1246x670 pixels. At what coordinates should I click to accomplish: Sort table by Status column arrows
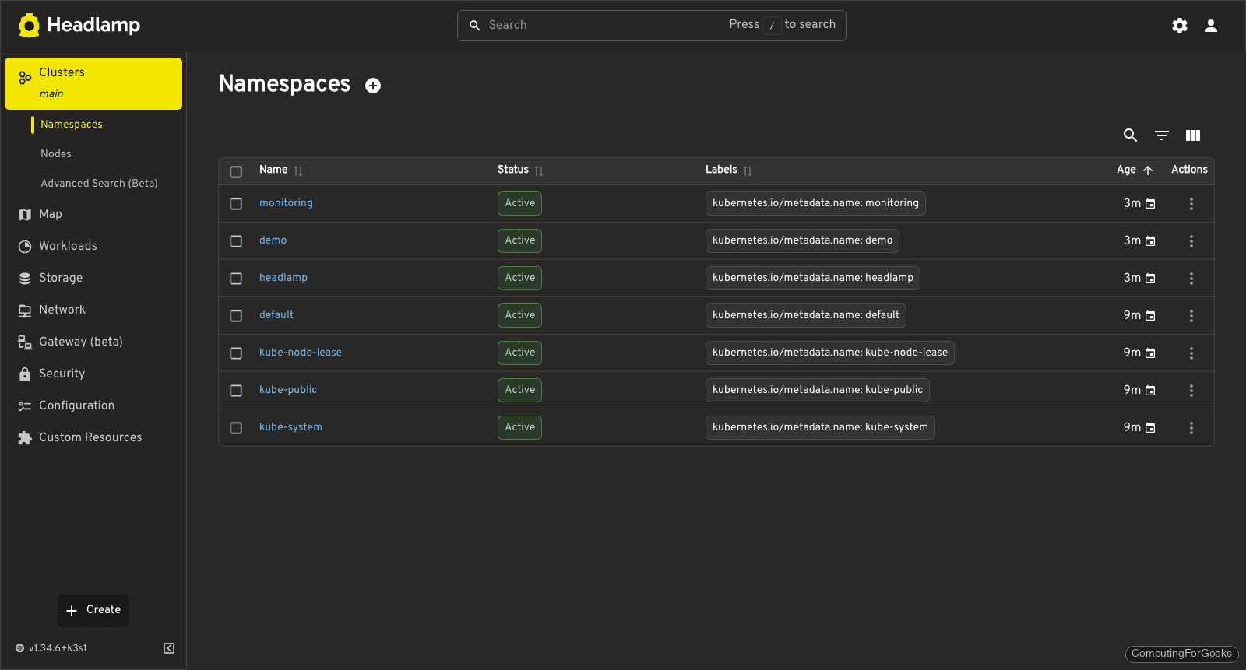coord(539,170)
